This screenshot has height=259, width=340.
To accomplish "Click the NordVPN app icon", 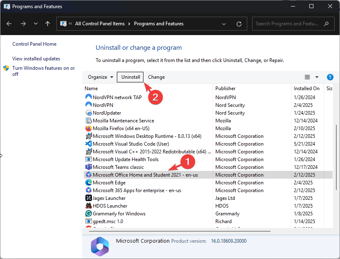I will 88,105.
